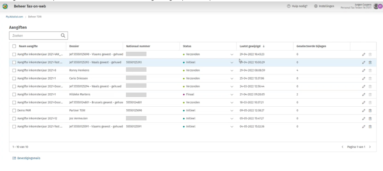The height and width of the screenshot is (171, 383).
Task: Sort by the Status column header
Action: (187, 46)
